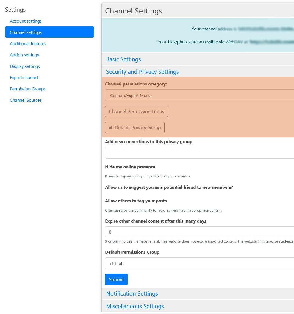Expand Miscellaneous Settings section
Image resolution: width=294 pixels, height=314 pixels.
pyautogui.click(x=135, y=306)
